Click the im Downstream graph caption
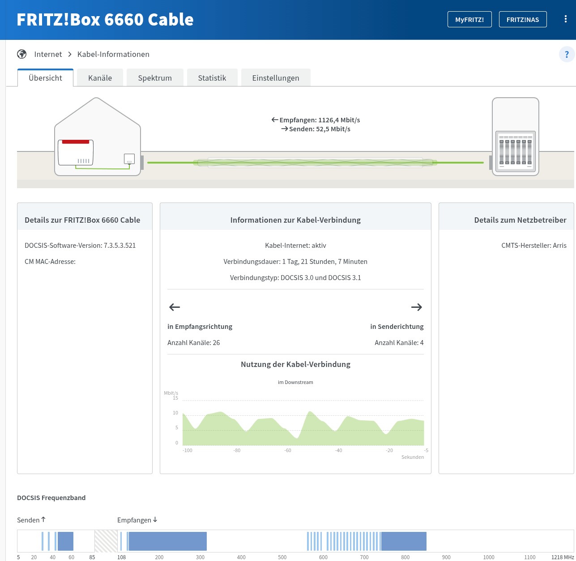 coord(295,382)
